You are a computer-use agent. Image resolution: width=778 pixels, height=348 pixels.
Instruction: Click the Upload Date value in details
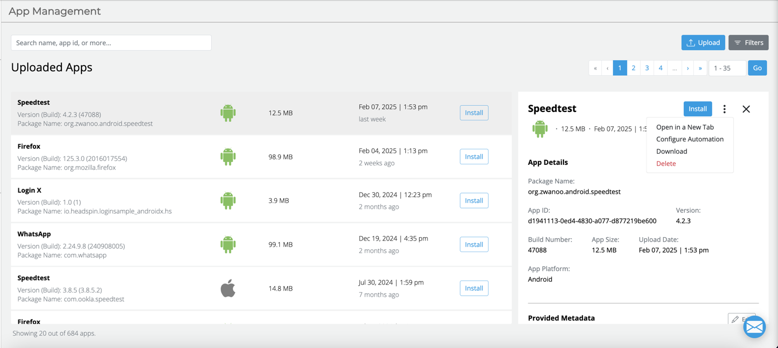(674, 250)
